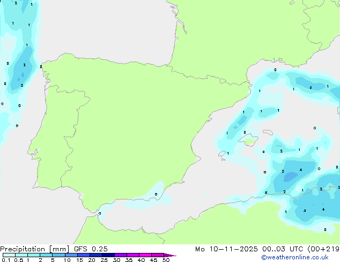
Task: Choose the 25–30 mm dark blue swatch
Action: click(108, 255)
